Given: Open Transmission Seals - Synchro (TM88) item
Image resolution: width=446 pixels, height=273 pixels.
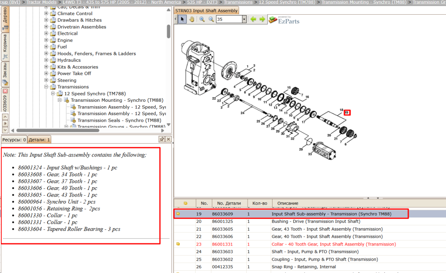Looking at the screenshot, I should click(119, 120).
